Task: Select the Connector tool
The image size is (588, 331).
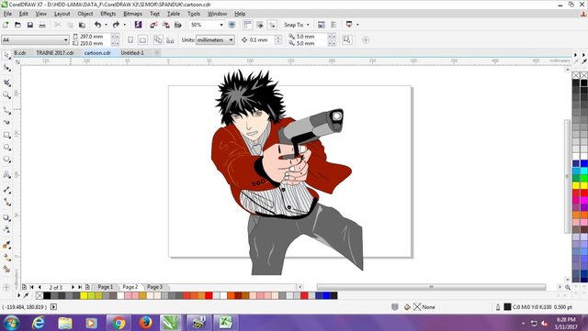Action: click(x=6, y=203)
